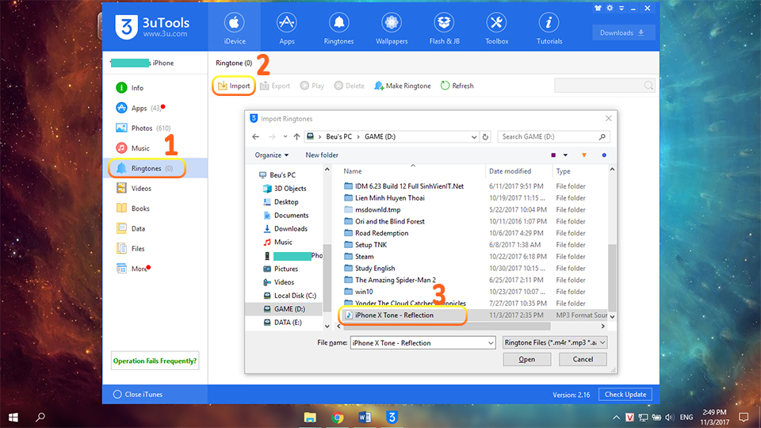Open Files in sidebar
Image resolution: width=761 pixels, height=428 pixels.
155,248
